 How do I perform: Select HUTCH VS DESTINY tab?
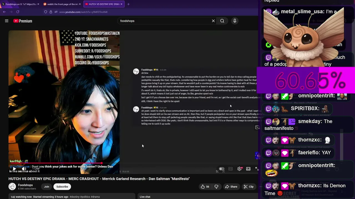click(x=103, y=4)
